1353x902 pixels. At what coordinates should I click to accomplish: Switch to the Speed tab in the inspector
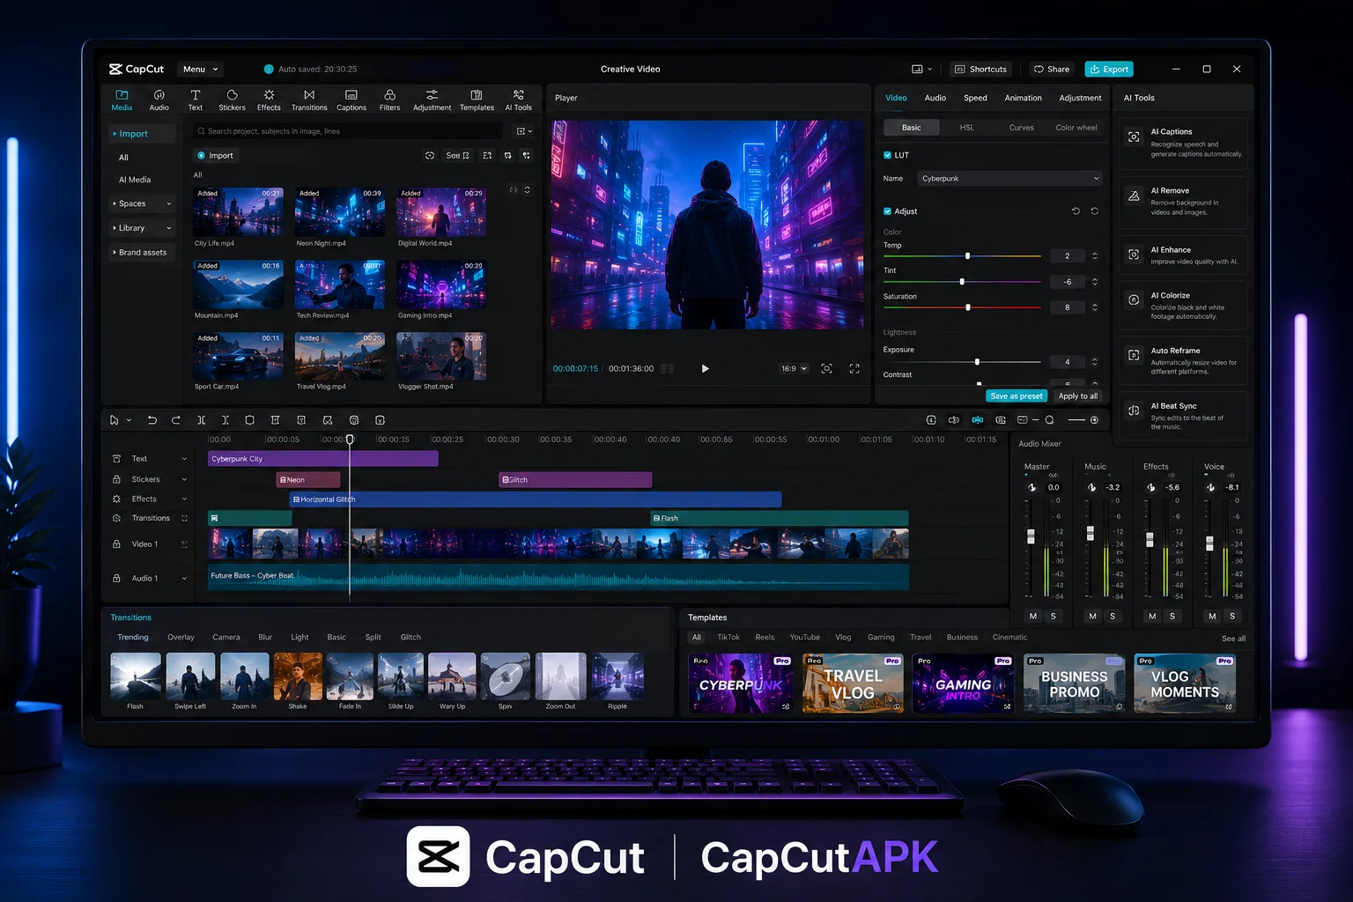click(x=975, y=98)
